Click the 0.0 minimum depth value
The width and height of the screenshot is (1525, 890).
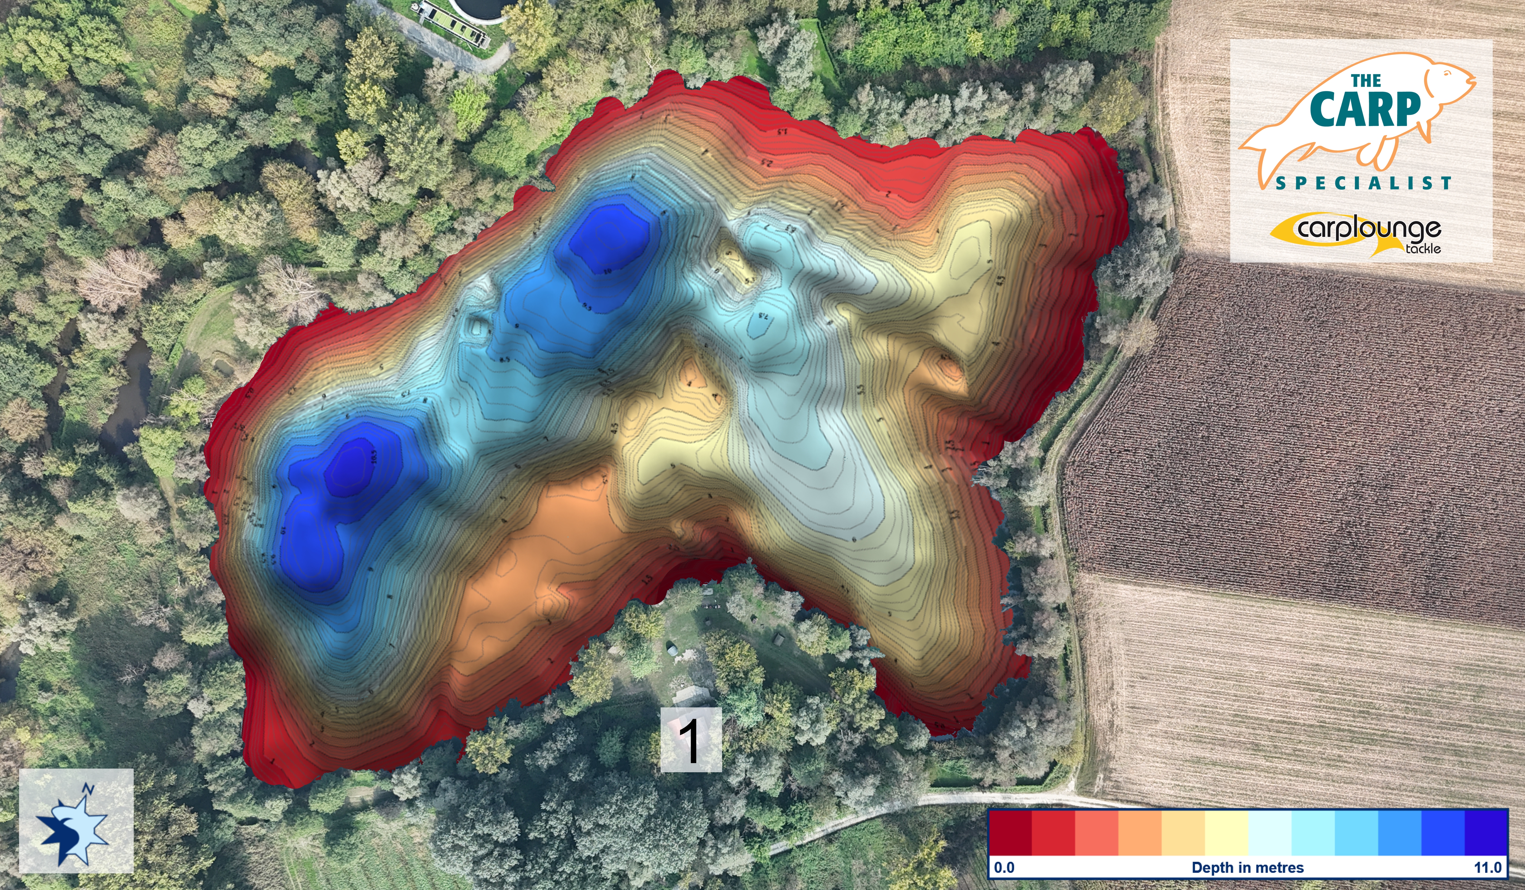tap(1004, 868)
